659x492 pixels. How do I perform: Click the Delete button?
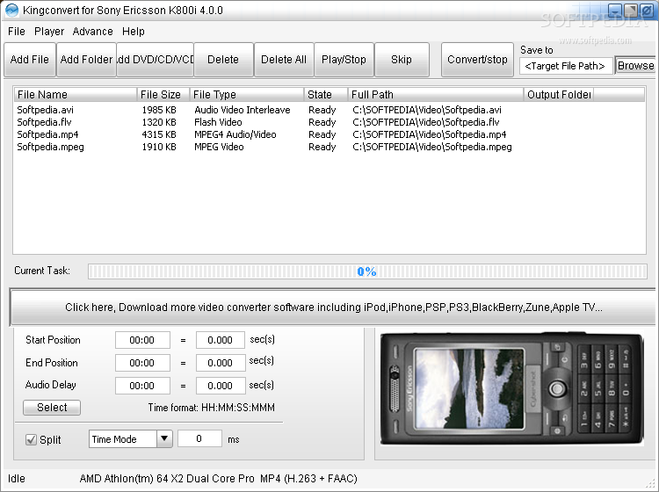223,60
